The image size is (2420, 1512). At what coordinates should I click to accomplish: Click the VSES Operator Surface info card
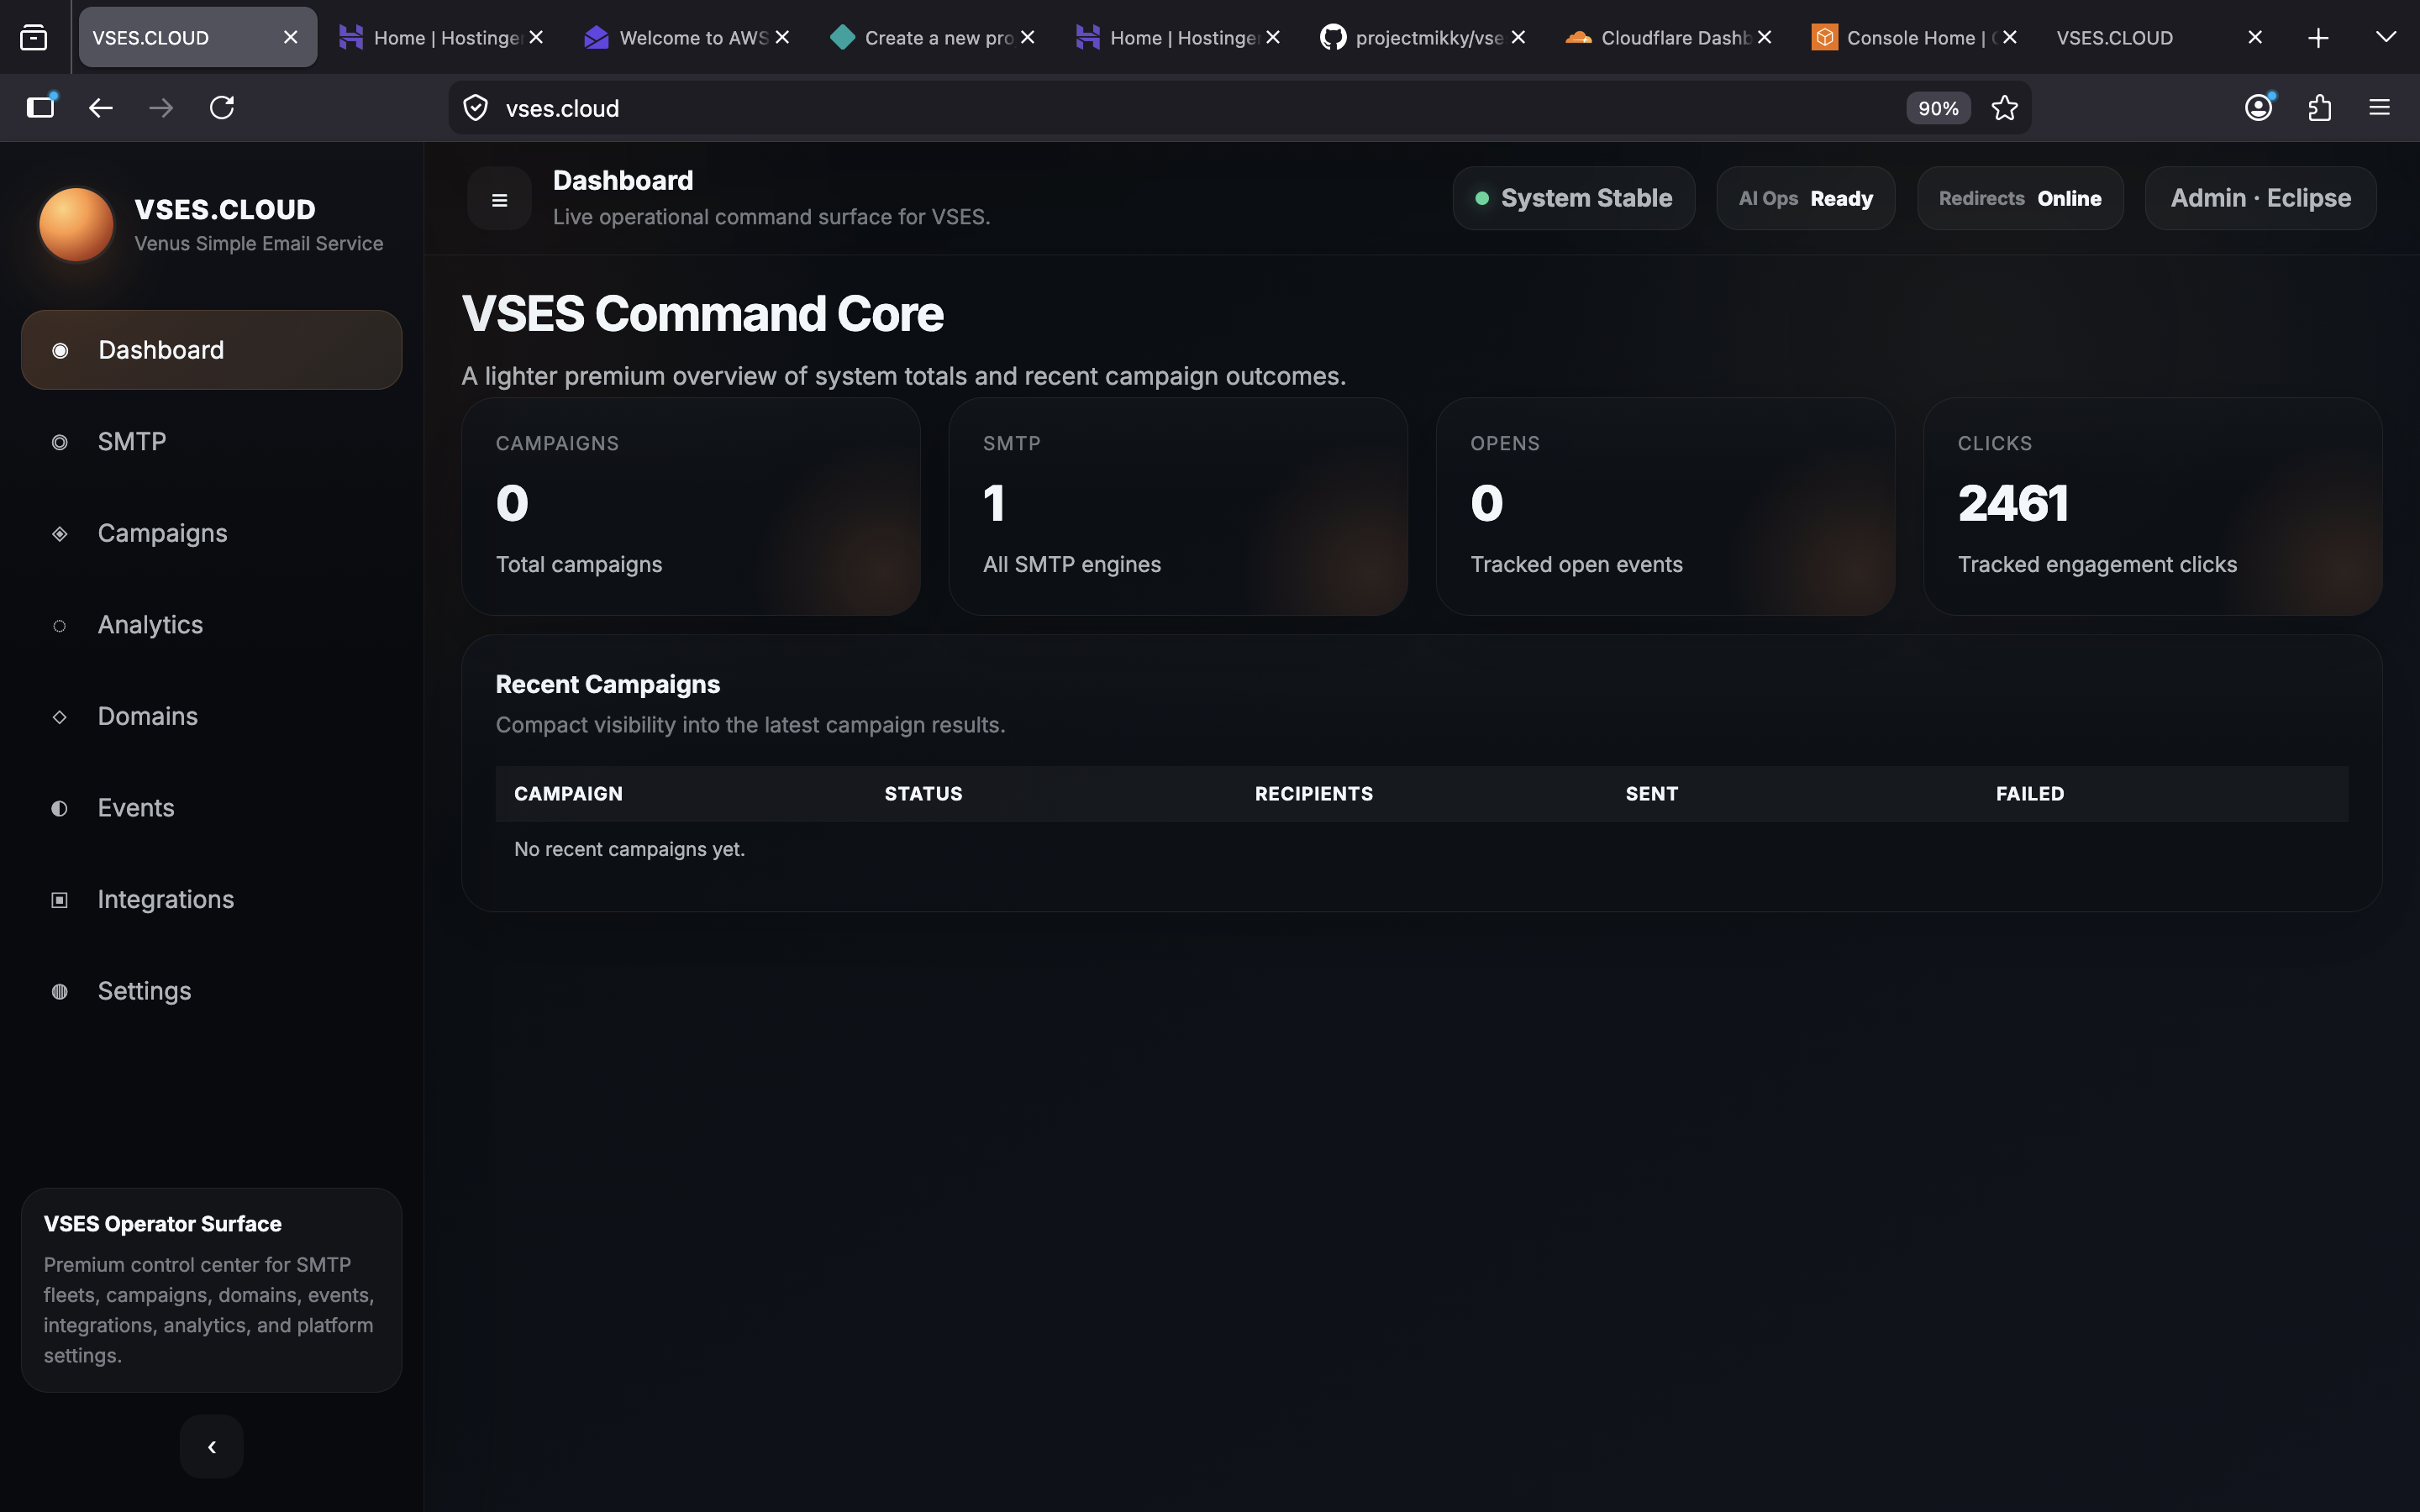click(x=211, y=1290)
